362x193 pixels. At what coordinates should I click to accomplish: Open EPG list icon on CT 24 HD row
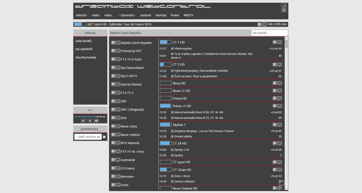tap(275, 144)
